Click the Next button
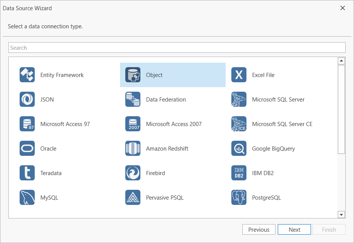 294,229
